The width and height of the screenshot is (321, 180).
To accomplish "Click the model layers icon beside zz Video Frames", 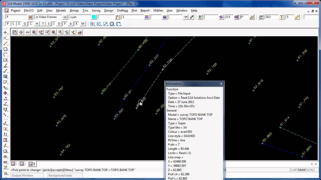I will (65, 17).
